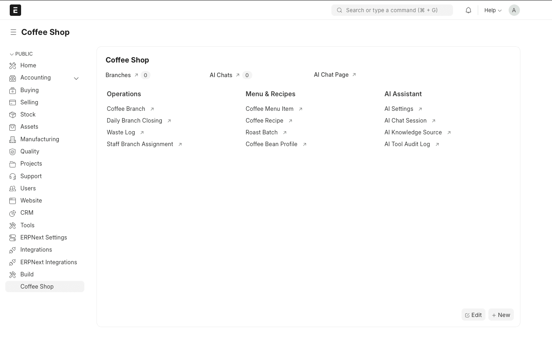Click the Support headset icon

[x=13, y=176]
